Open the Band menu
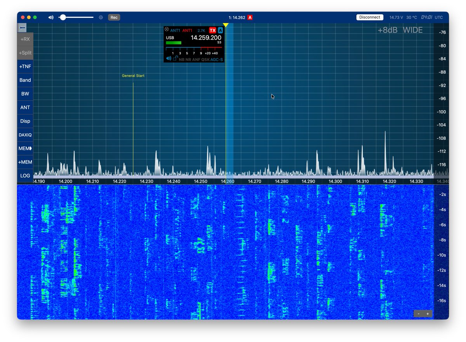This screenshot has width=466, height=342. click(x=25, y=80)
